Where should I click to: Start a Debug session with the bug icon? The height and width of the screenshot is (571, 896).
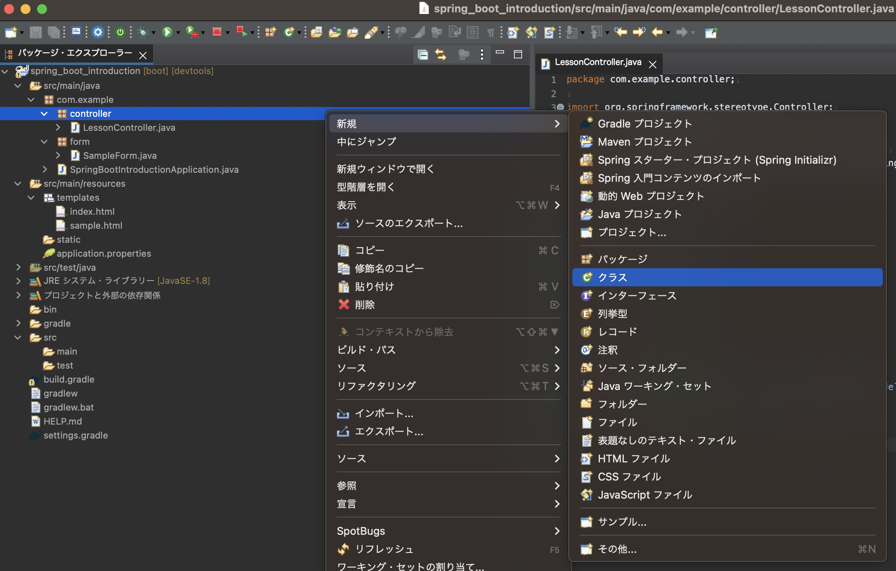(143, 32)
